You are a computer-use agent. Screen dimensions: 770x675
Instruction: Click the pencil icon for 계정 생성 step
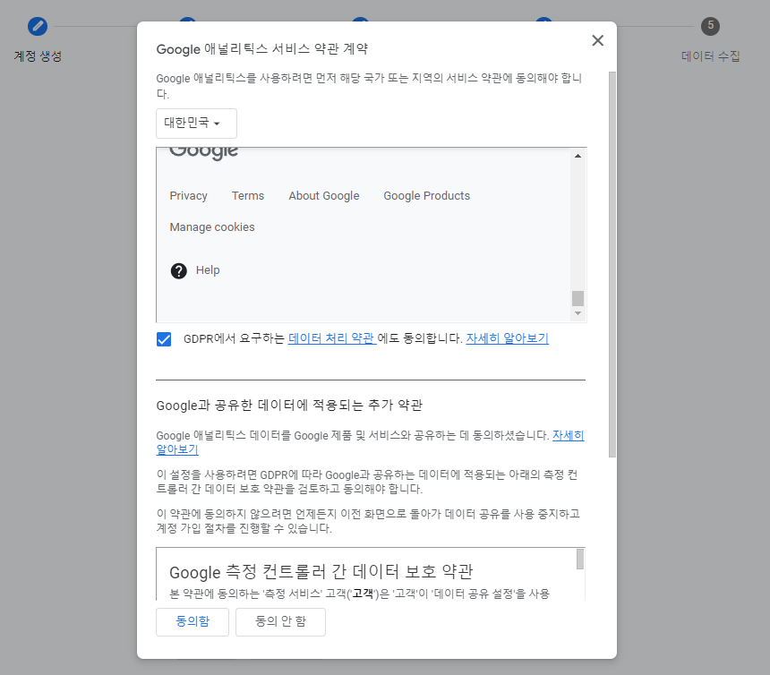click(38, 26)
